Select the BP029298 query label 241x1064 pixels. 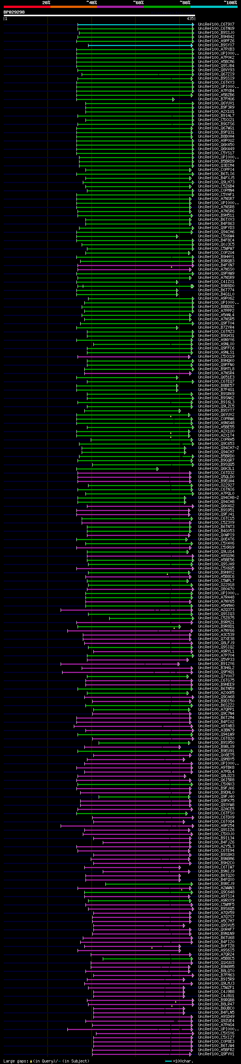[14, 12]
